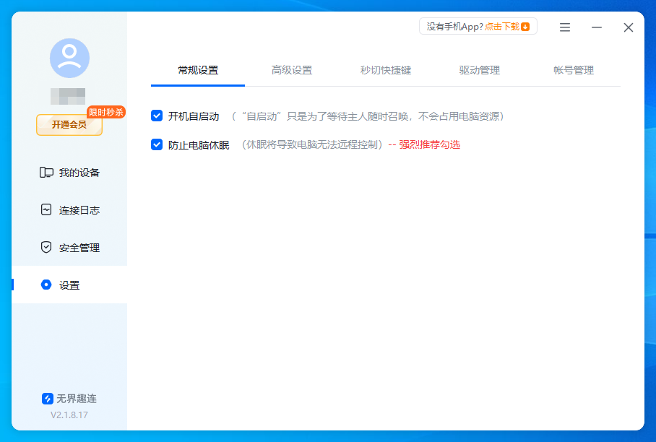
Task: Open the 帐号管理 tab
Action: point(571,70)
